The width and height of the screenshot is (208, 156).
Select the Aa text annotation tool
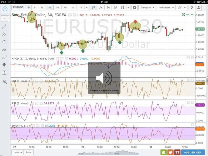click(x=4, y=50)
